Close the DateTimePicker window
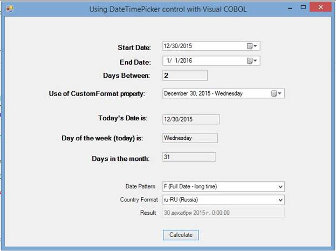 [x=323, y=8]
